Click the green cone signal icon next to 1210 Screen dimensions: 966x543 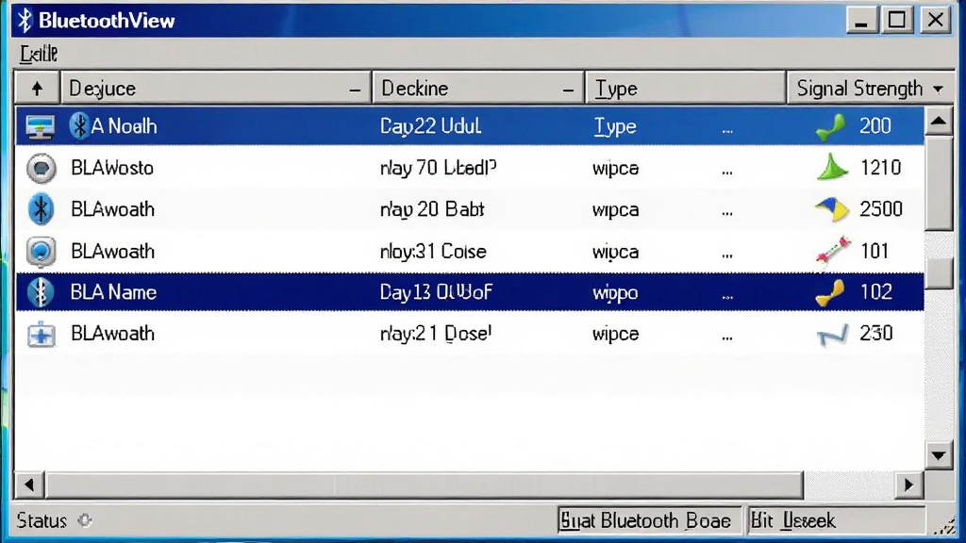click(x=832, y=167)
